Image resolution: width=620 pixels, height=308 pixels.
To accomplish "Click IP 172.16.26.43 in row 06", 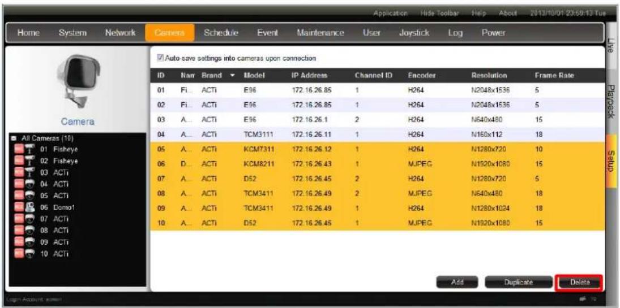I will click(310, 164).
